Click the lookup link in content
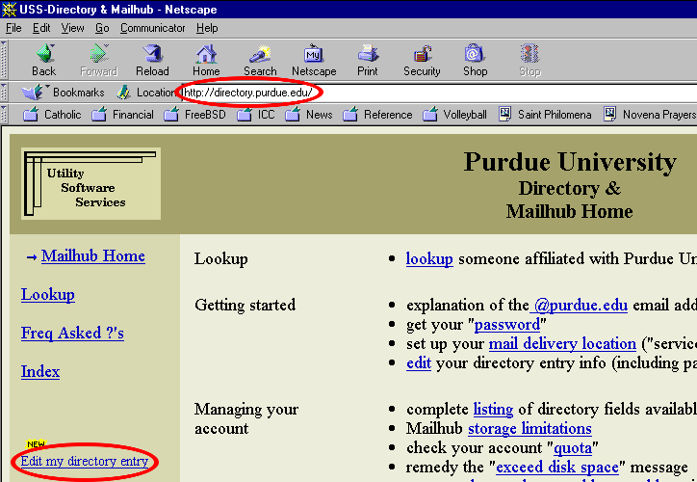 point(429,258)
